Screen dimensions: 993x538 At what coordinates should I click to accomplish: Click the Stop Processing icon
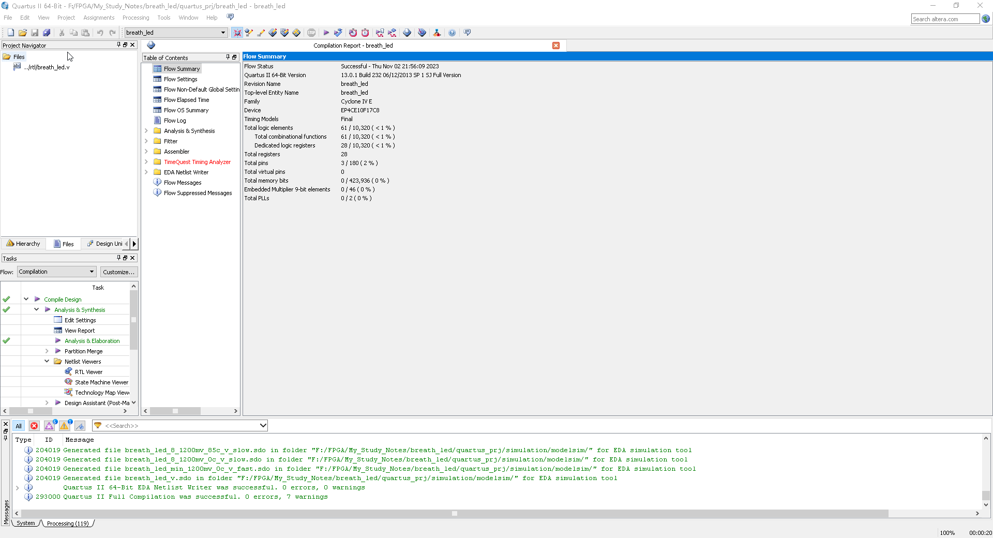(311, 33)
